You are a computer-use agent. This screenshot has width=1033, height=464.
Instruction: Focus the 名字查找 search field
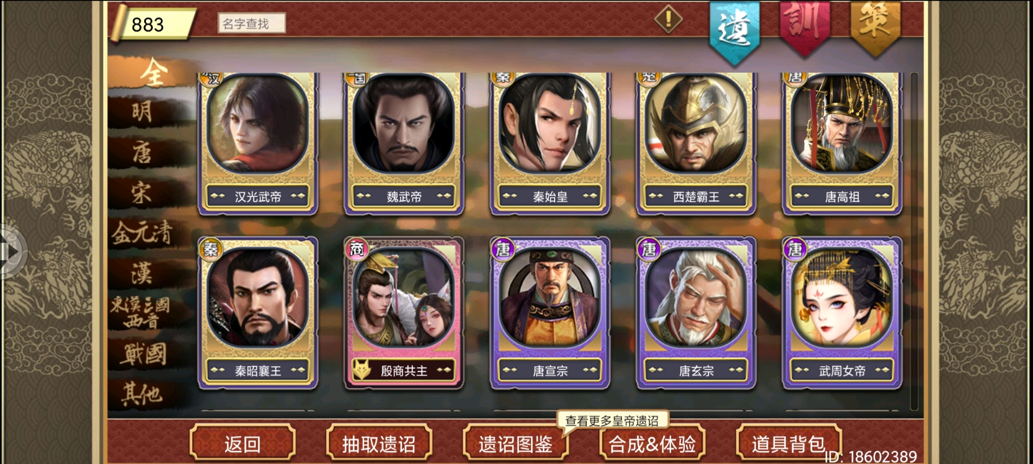click(252, 23)
